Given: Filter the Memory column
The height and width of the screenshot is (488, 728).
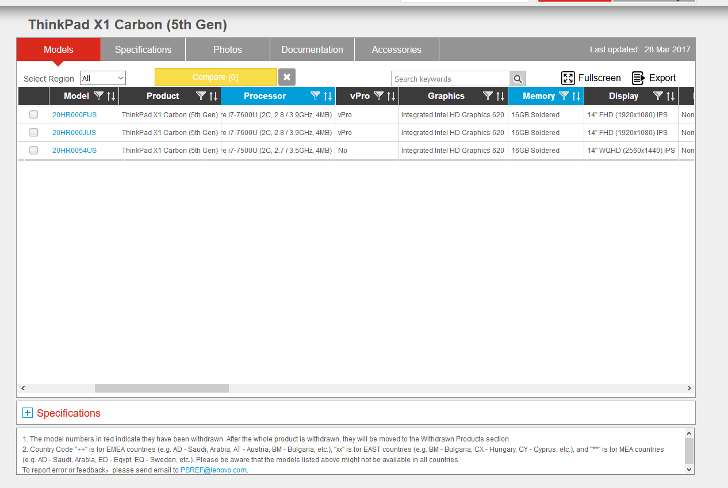Looking at the screenshot, I should click(564, 96).
